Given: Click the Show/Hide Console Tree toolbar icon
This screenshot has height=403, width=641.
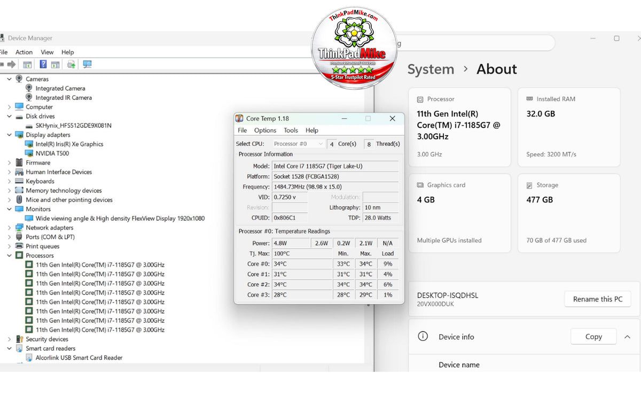Looking at the screenshot, I should tap(27, 65).
